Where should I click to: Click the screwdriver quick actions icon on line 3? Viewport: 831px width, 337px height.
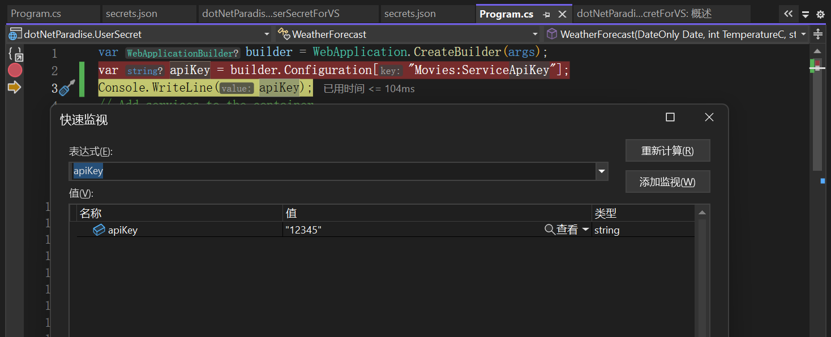[67, 88]
